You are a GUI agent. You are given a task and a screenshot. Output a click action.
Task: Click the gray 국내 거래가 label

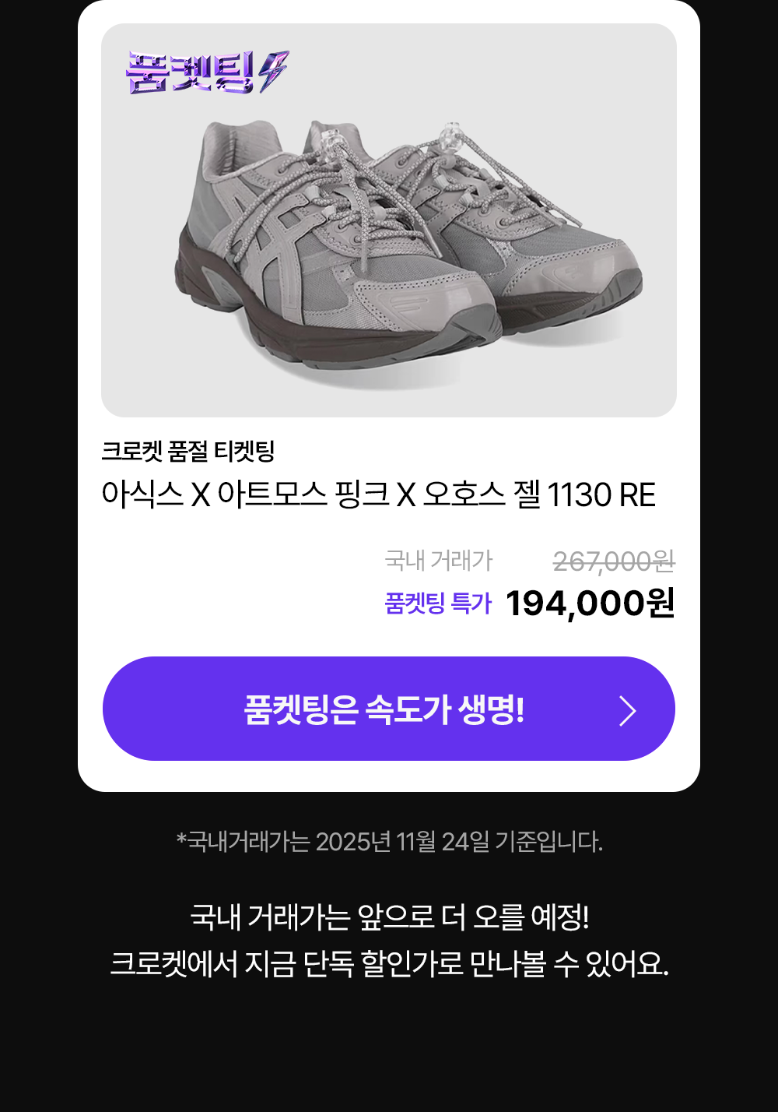(439, 561)
